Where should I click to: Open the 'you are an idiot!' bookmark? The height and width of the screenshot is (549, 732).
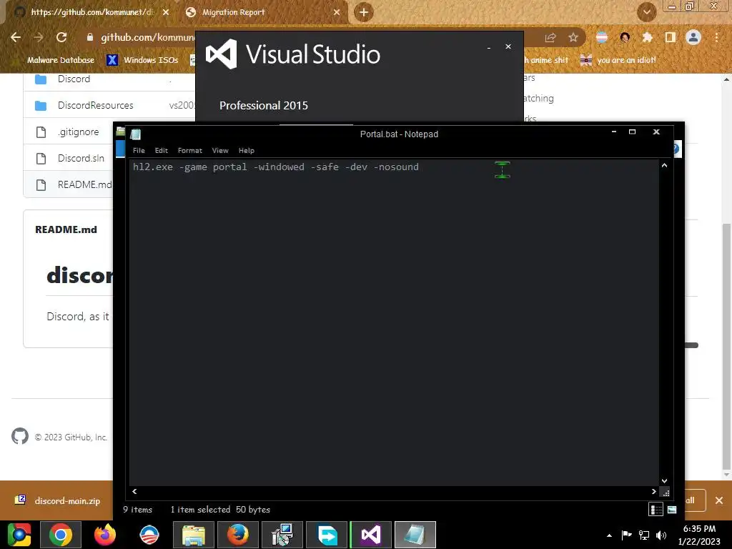pos(618,60)
